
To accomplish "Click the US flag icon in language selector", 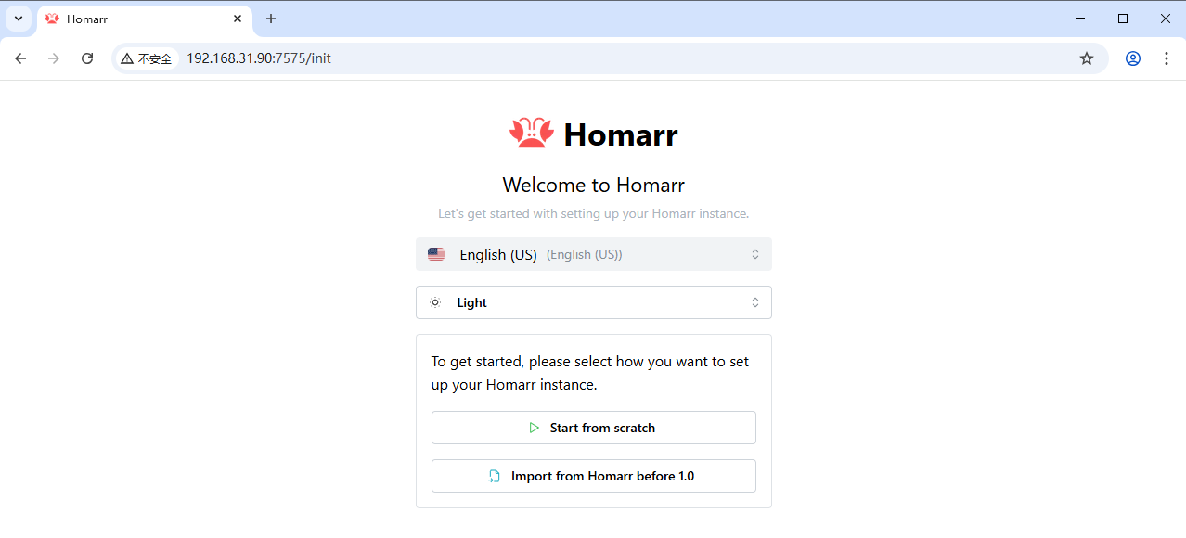I will [x=436, y=254].
